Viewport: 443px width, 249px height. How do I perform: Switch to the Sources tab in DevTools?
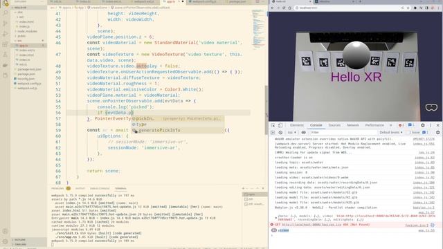tap(334, 125)
